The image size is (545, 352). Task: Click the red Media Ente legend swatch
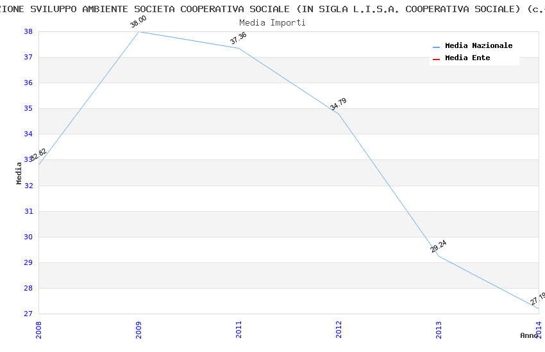coord(437,59)
